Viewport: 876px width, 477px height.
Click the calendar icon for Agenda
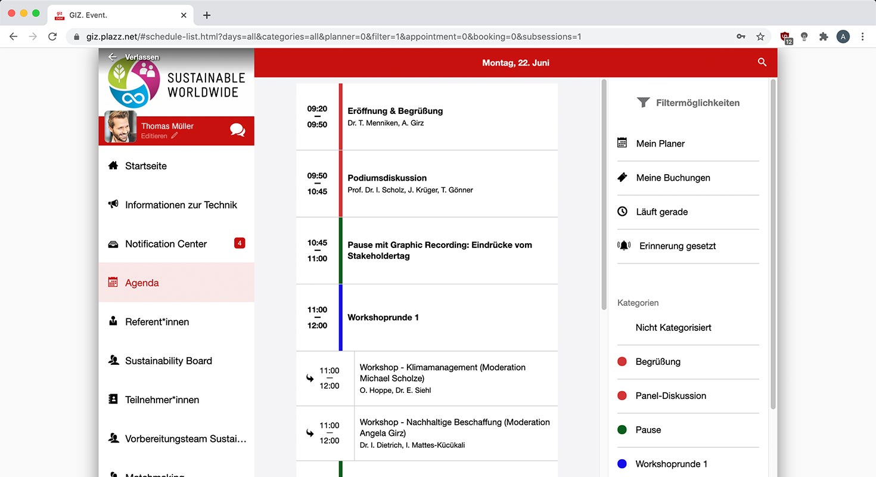pos(113,282)
